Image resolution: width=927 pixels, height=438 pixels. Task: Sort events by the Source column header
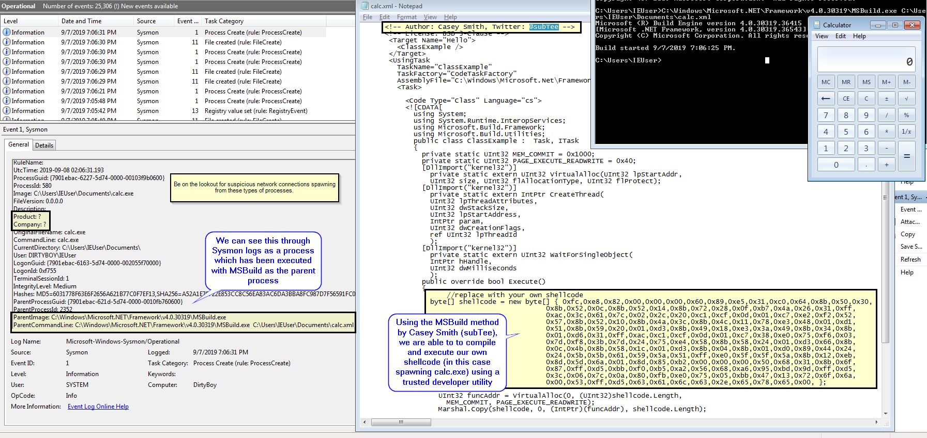154,21
